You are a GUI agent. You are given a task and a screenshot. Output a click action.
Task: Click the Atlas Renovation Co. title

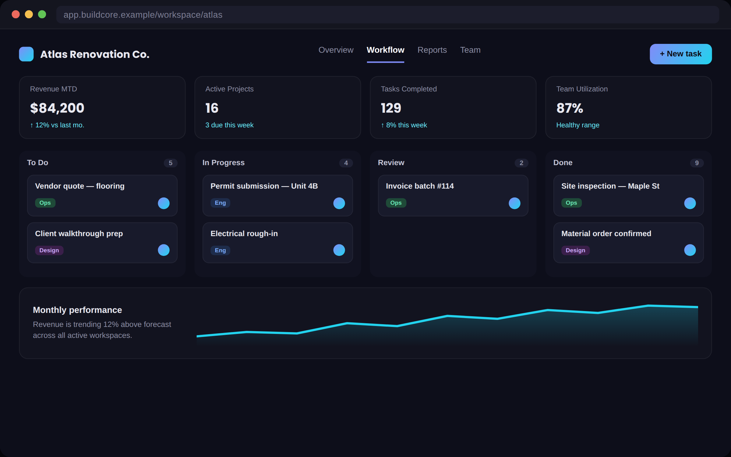click(95, 54)
